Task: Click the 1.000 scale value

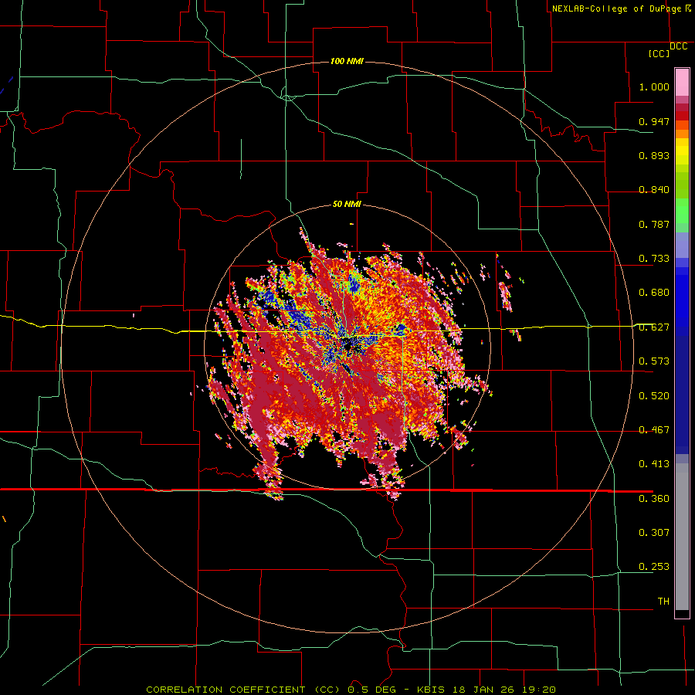Action: [654, 86]
